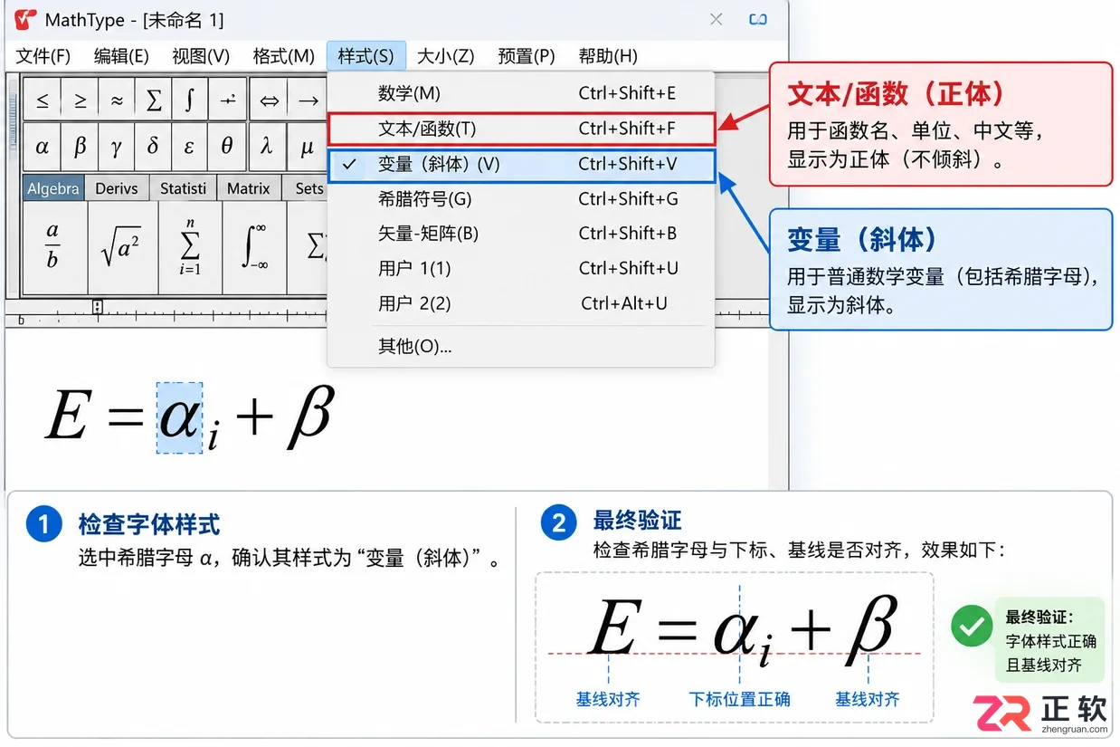Insert the approximately-equal symbol ≈
The width and height of the screenshot is (1120, 747).
tap(117, 100)
